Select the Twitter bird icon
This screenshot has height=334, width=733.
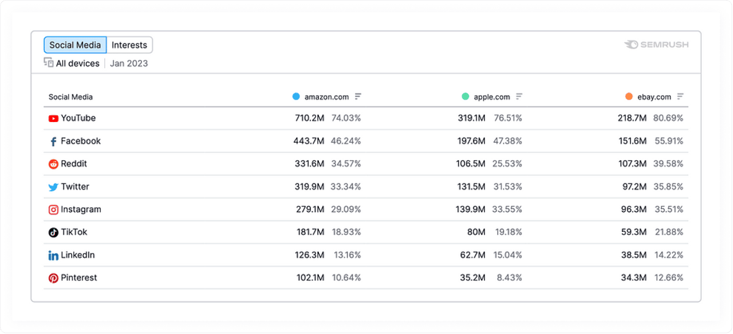(53, 186)
